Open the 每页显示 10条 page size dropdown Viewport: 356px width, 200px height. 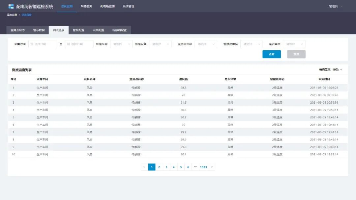point(331,69)
